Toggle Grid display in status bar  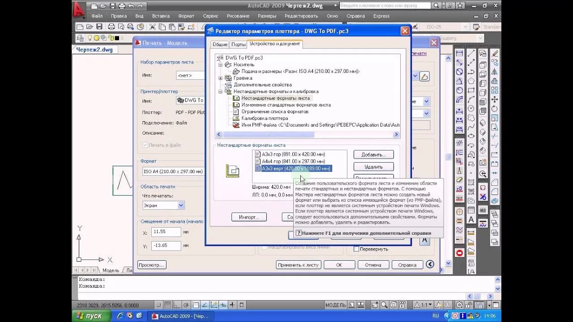(x=167, y=305)
